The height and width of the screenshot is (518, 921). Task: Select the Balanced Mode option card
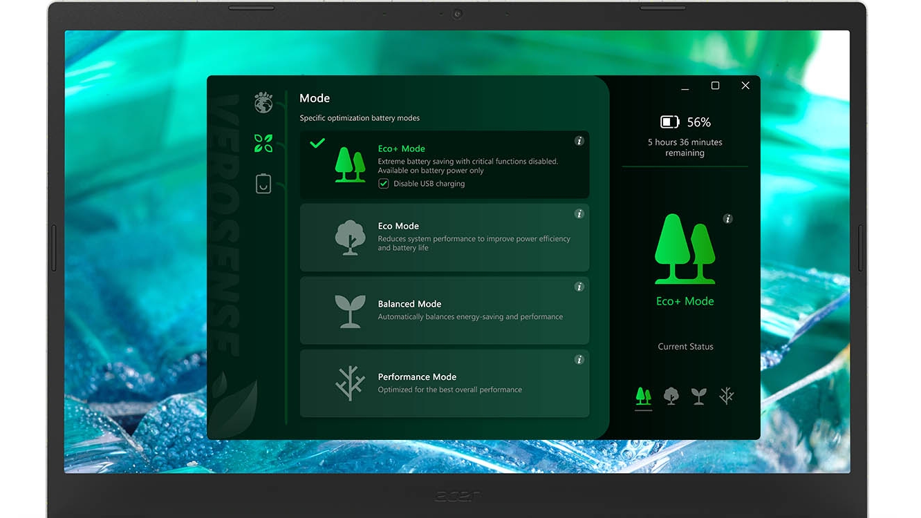click(x=445, y=311)
